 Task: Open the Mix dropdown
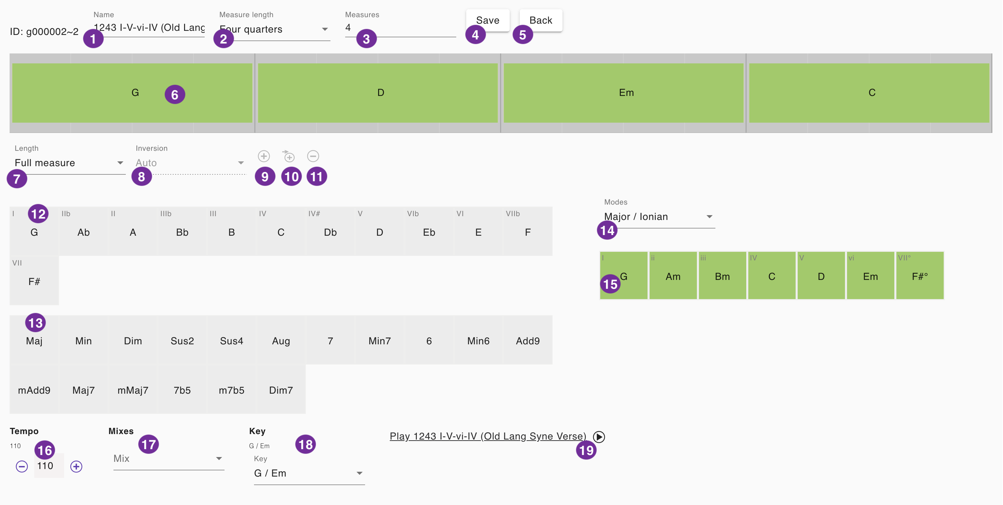point(168,458)
